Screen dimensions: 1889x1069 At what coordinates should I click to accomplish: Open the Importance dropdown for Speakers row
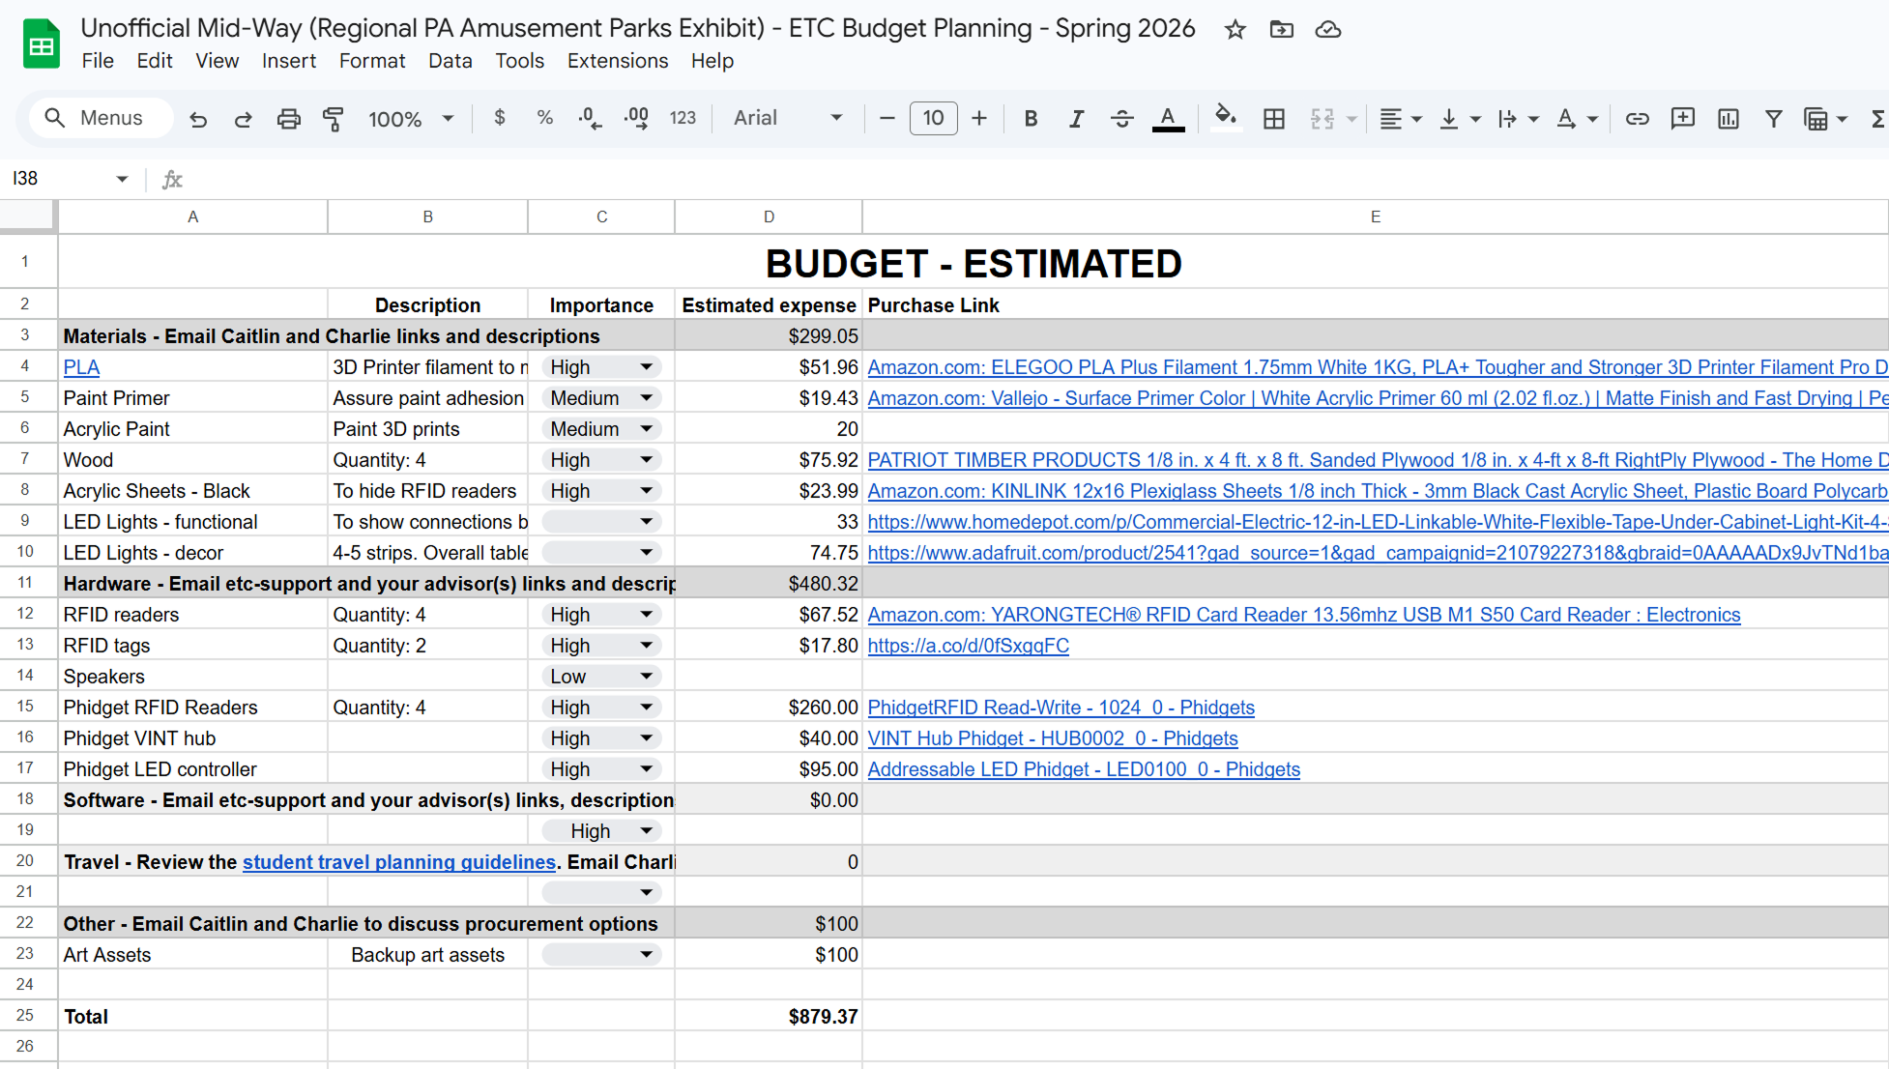(x=601, y=677)
